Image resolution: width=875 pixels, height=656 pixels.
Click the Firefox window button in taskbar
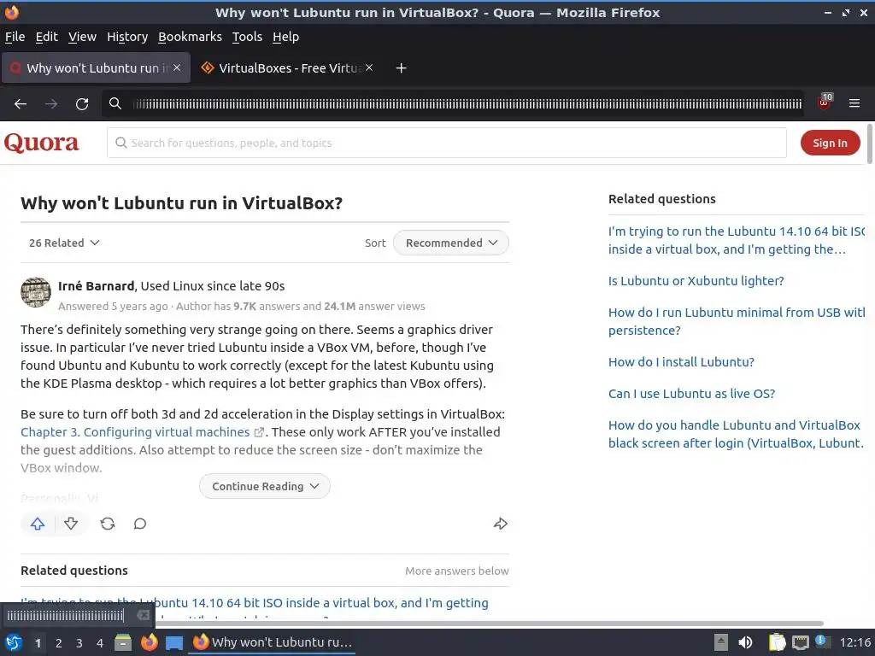point(272,642)
